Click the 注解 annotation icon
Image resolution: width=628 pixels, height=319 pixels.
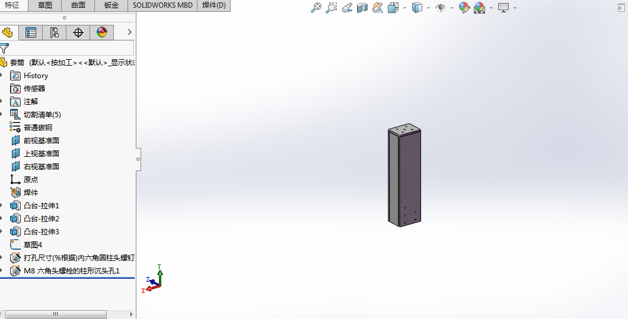pyautogui.click(x=15, y=102)
